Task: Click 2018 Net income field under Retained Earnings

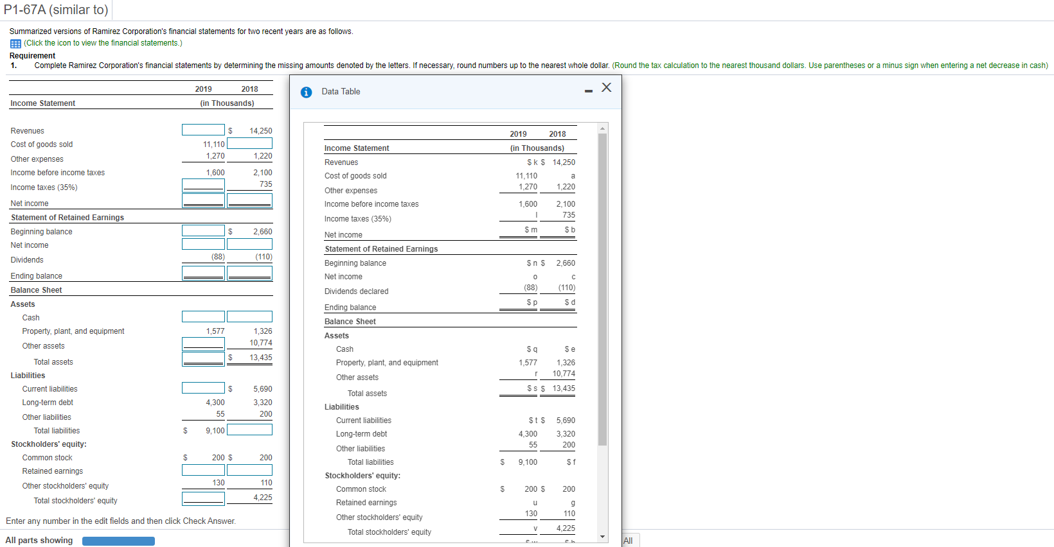Action: [x=249, y=244]
